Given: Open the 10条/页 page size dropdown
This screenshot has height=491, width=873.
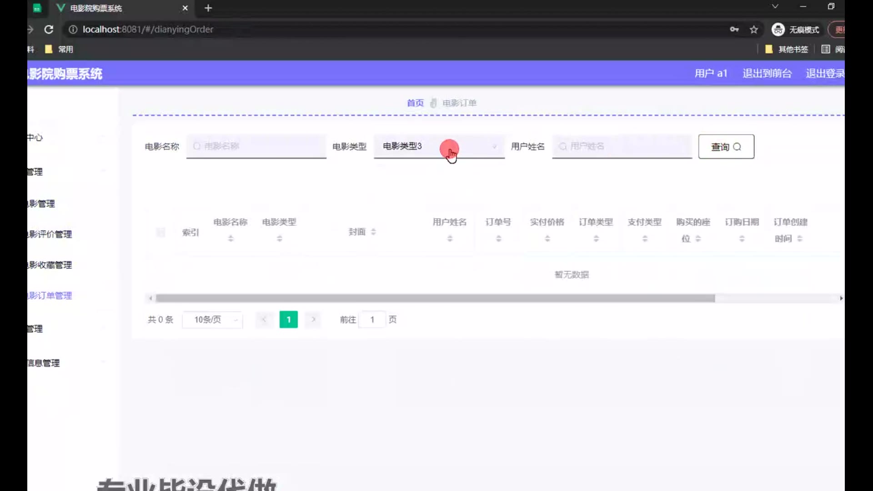Looking at the screenshot, I should click(x=212, y=320).
